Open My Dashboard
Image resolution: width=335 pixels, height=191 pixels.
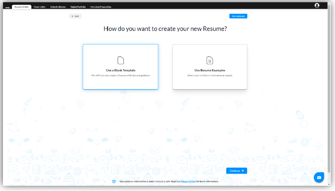pyautogui.click(x=238, y=16)
